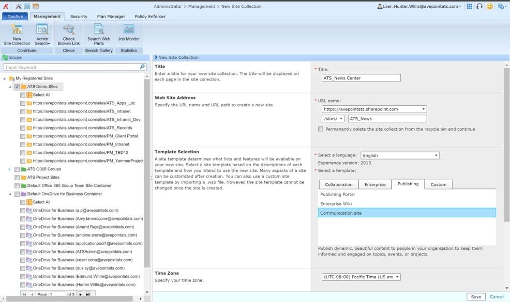The height and width of the screenshot is (302, 510).
Task: Open the Custom template tab
Action: (439, 184)
